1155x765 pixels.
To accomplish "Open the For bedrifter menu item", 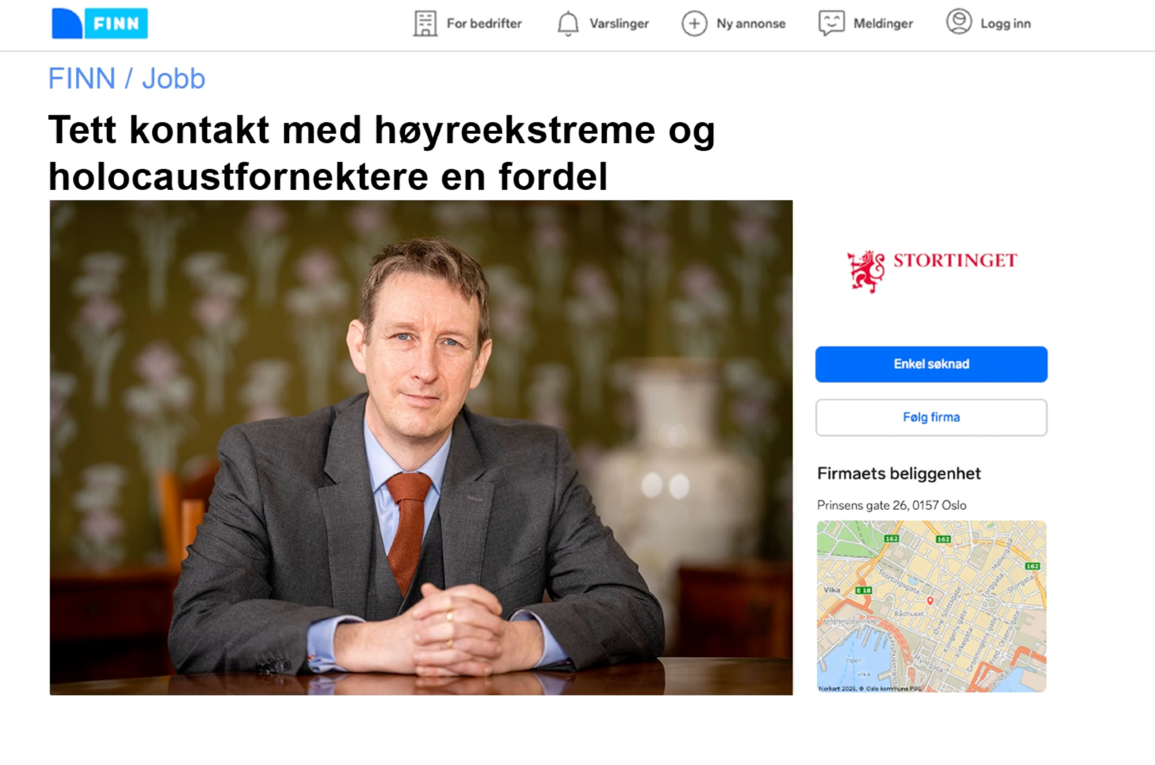I will pyautogui.click(x=484, y=24).
